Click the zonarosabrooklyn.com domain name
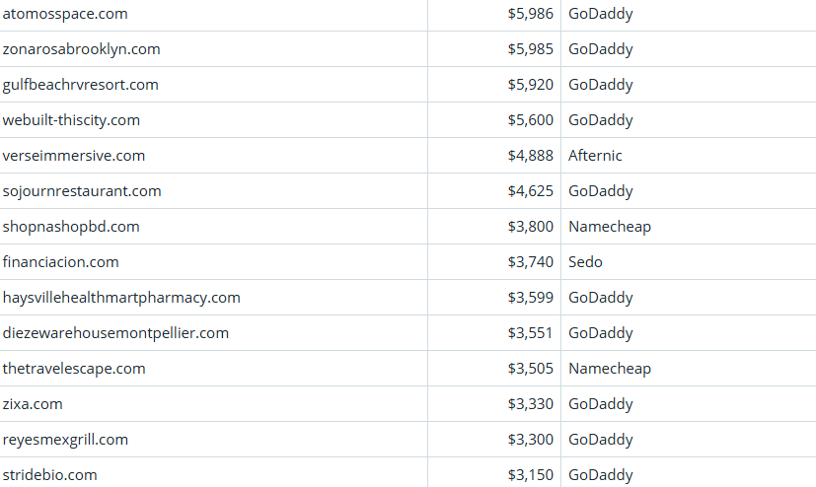 [82, 49]
